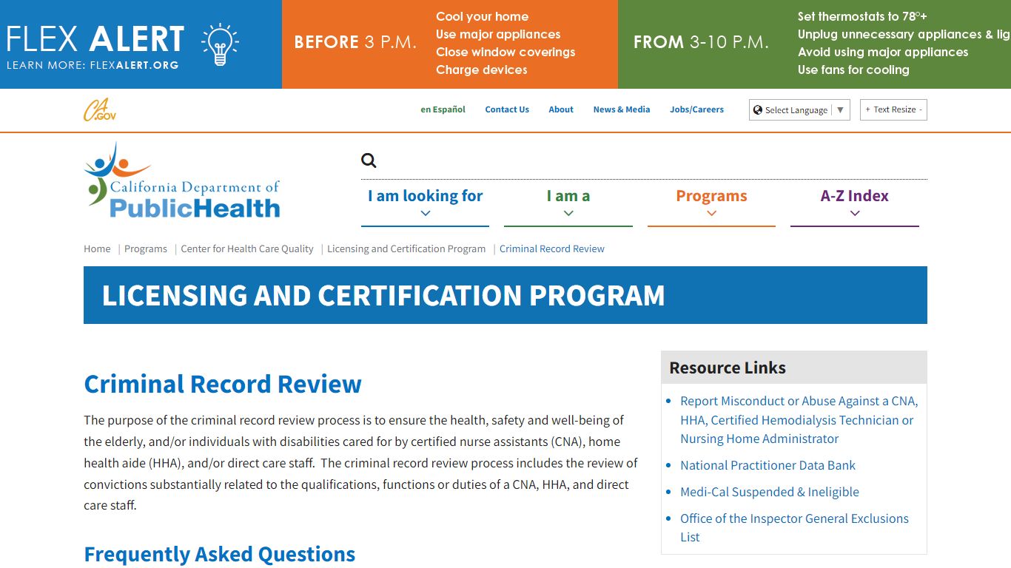Go to Home breadcrumb
This screenshot has height=568, width=1011.
coord(97,248)
